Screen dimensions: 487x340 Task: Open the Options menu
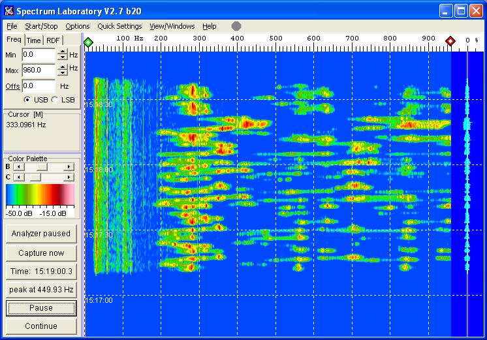pos(77,26)
